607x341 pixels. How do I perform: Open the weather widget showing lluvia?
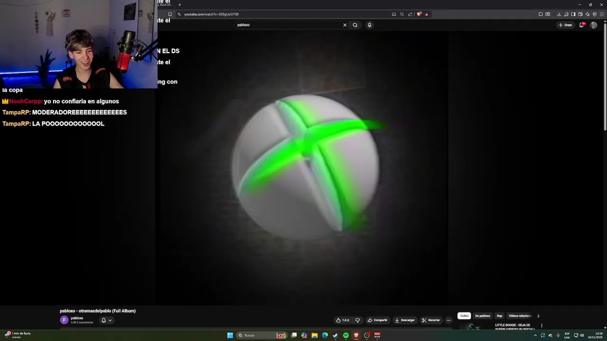click(x=18, y=335)
